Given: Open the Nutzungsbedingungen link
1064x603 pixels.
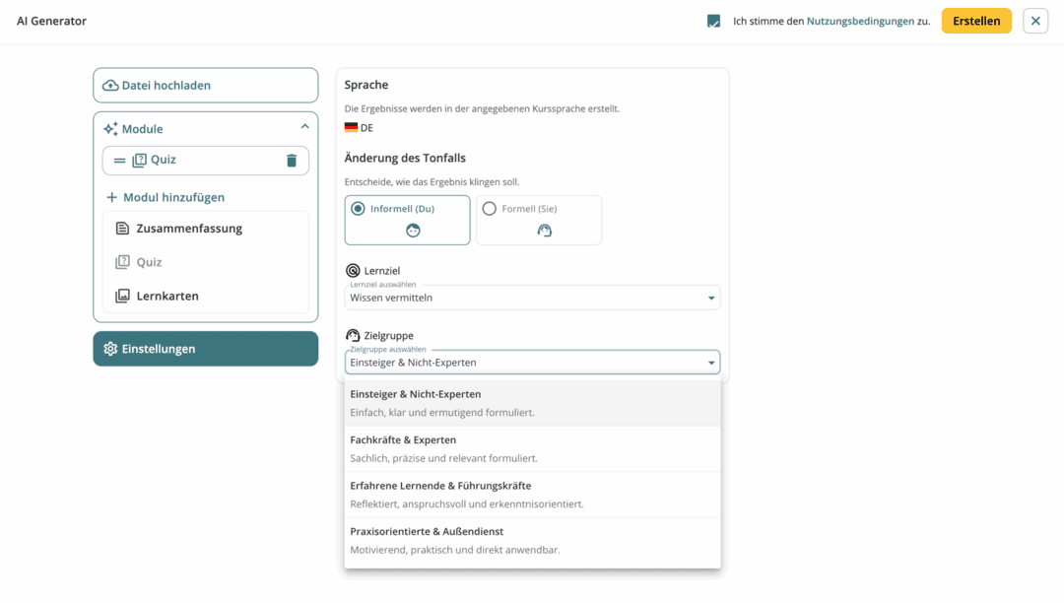Looking at the screenshot, I should tap(860, 21).
